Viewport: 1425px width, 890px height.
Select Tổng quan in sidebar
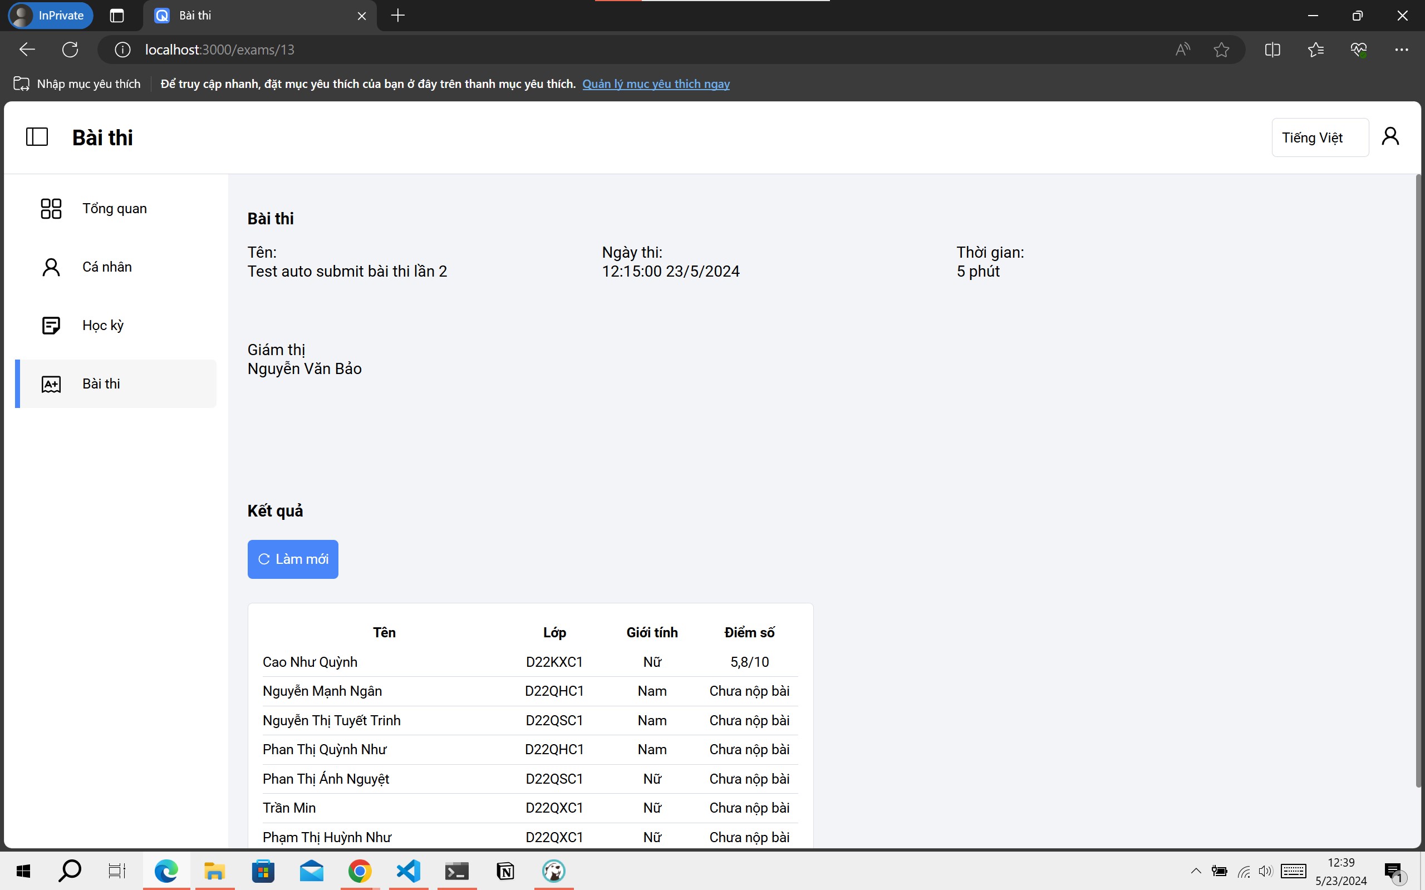click(115, 209)
